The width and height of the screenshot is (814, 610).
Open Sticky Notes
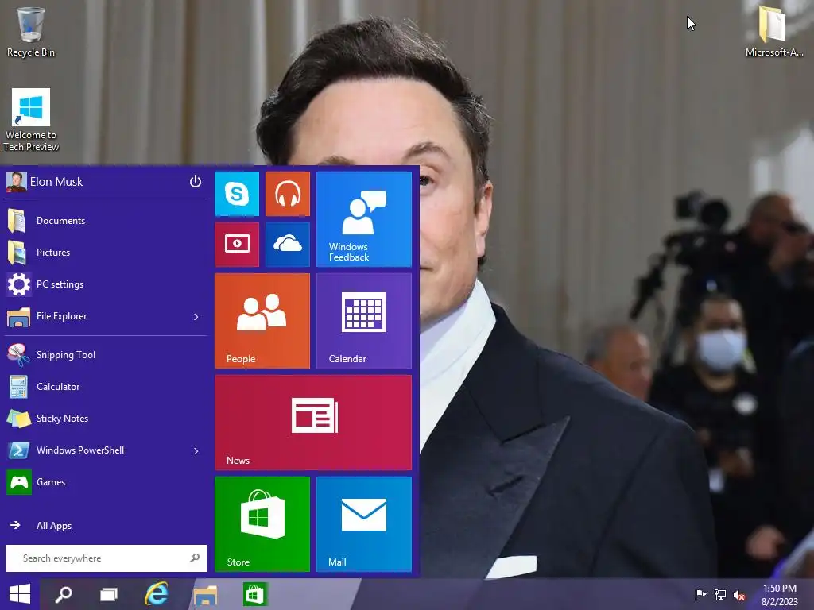coord(106,418)
